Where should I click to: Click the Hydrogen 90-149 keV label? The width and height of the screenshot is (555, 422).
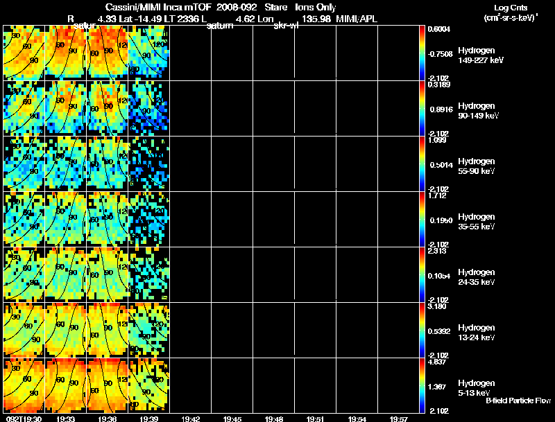pyautogui.click(x=478, y=111)
